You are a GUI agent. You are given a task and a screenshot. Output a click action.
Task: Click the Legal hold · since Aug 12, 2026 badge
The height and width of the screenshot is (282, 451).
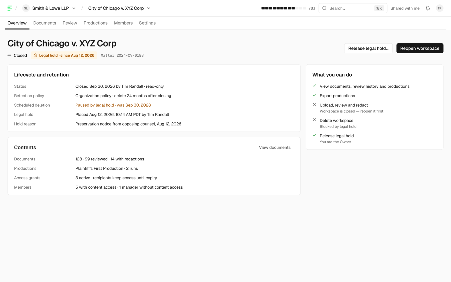64,55
